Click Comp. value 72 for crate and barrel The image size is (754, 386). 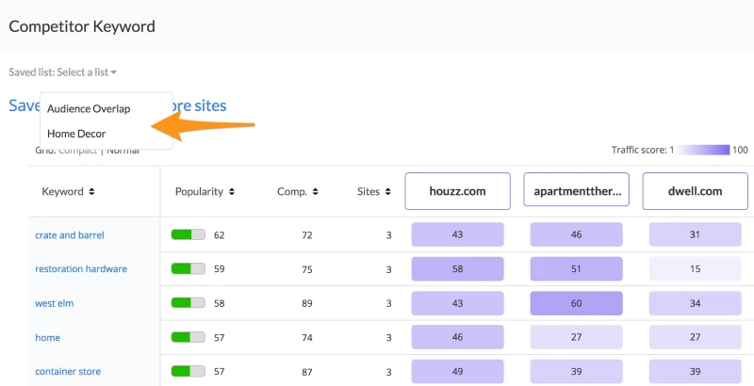tap(307, 235)
